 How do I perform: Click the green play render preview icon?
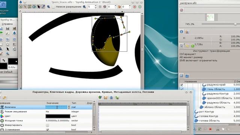click(x=140, y=7)
